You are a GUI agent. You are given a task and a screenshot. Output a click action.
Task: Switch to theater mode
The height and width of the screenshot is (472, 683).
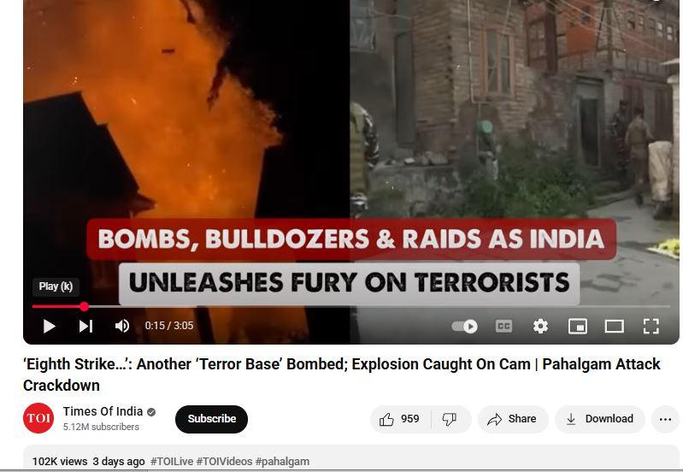(x=614, y=326)
